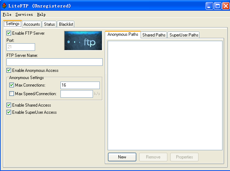230x171 pixels.
Task: Maximize the LiteFTP window
Action: click(x=217, y=6)
